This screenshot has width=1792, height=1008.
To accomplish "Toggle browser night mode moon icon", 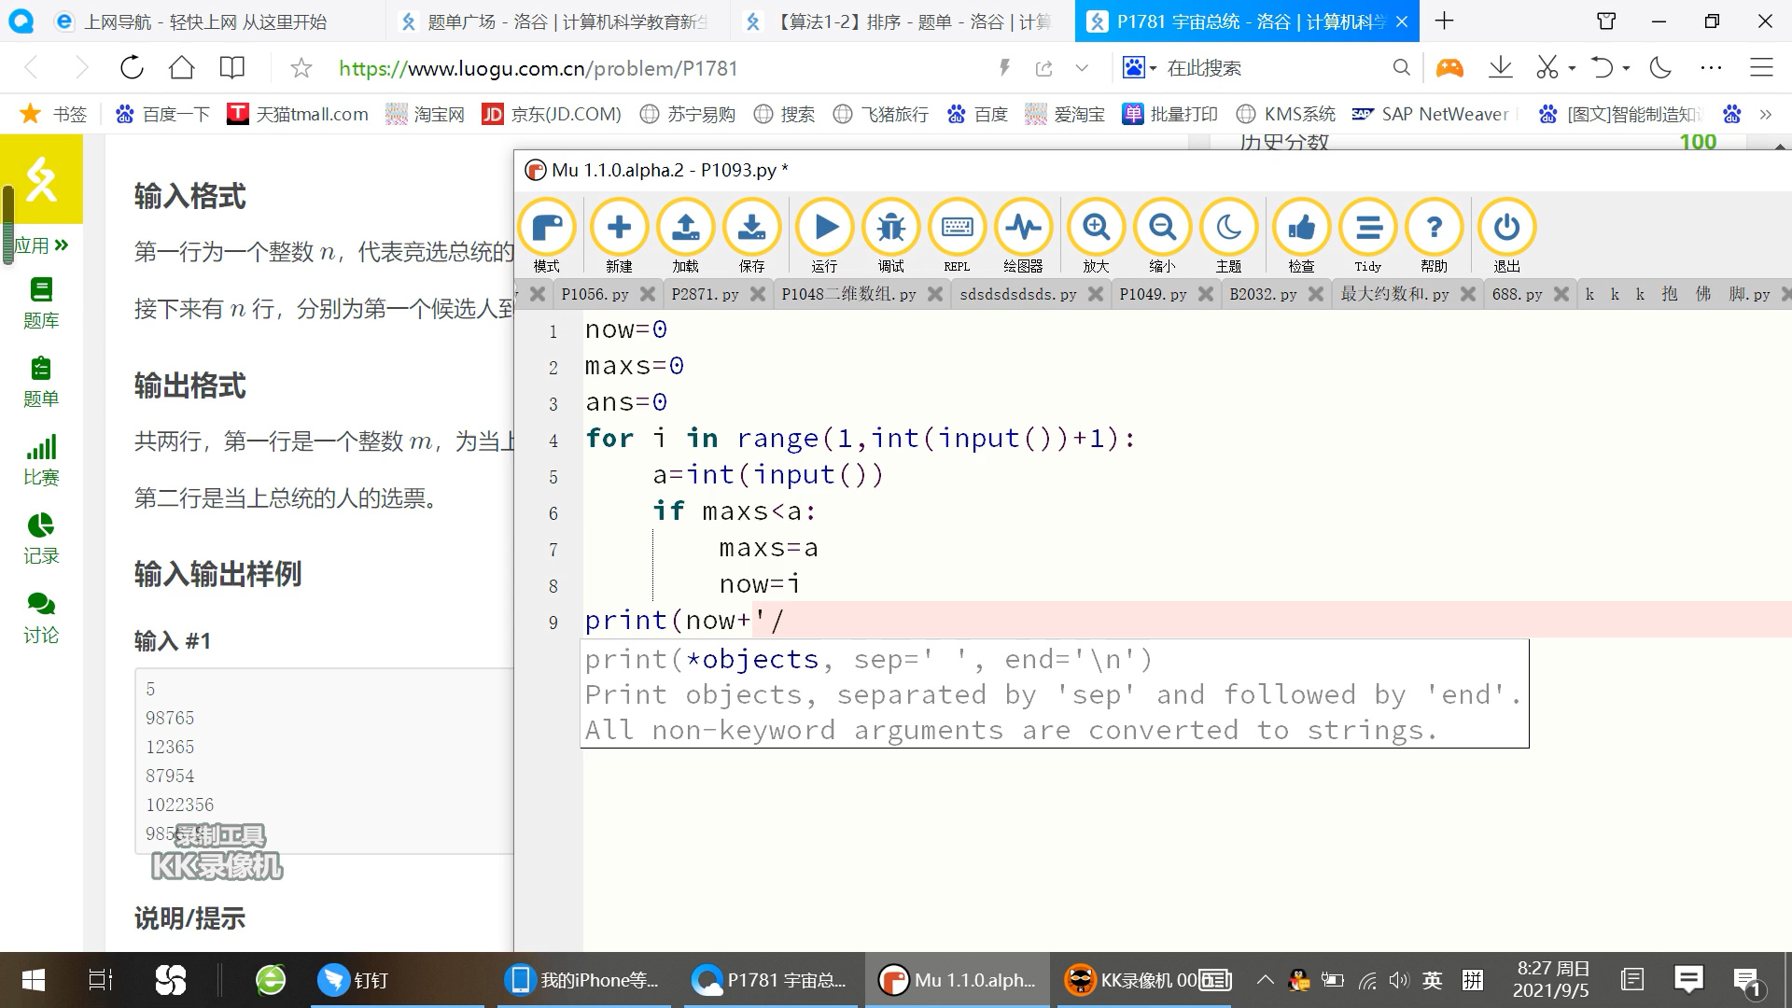I will [1660, 67].
